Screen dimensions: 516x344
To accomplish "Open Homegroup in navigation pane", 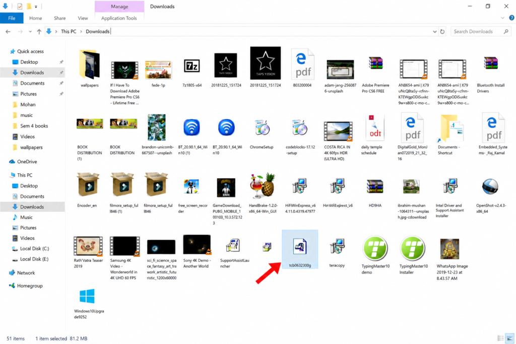I will [30, 286].
